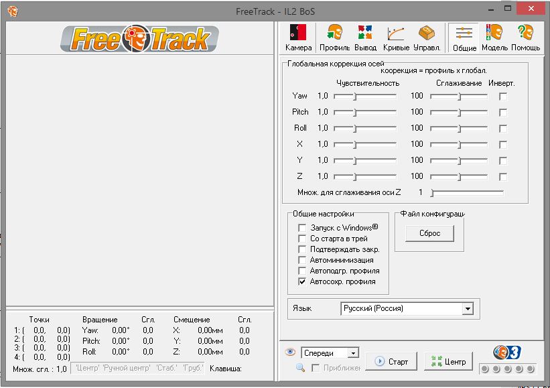Screen dimensions: 550x388
Task: Click the 'Центр' key binding label
Action: click(88, 368)
